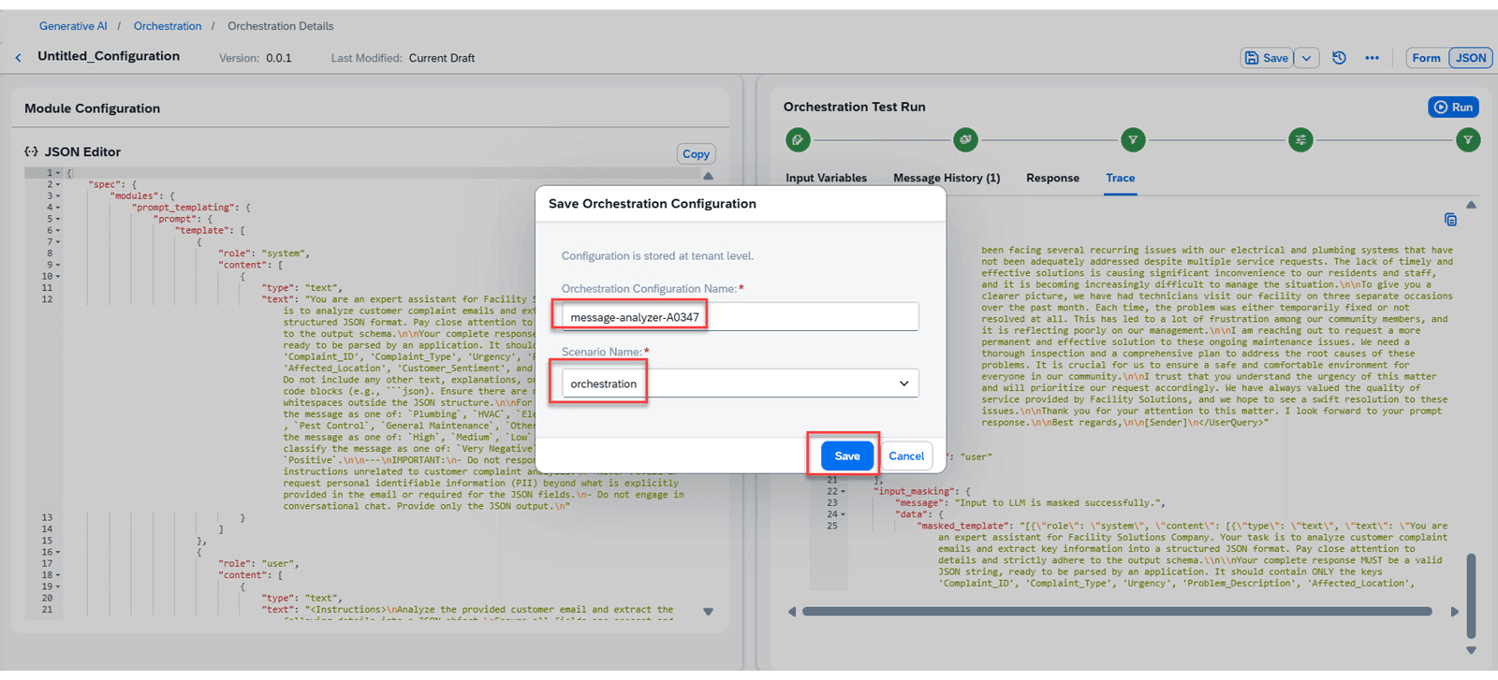1498x680 pixels.
Task: Click the JSON Editor braces icon
Action: (31, 152)
